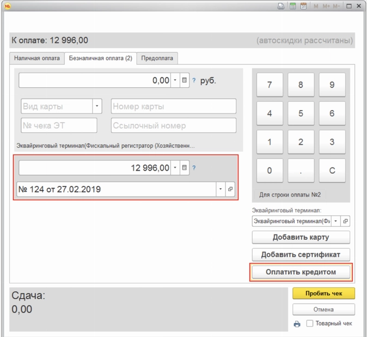Viewport: 367px width, 337px height.
Task: Click the Отмена button
Action: (323, 310)
